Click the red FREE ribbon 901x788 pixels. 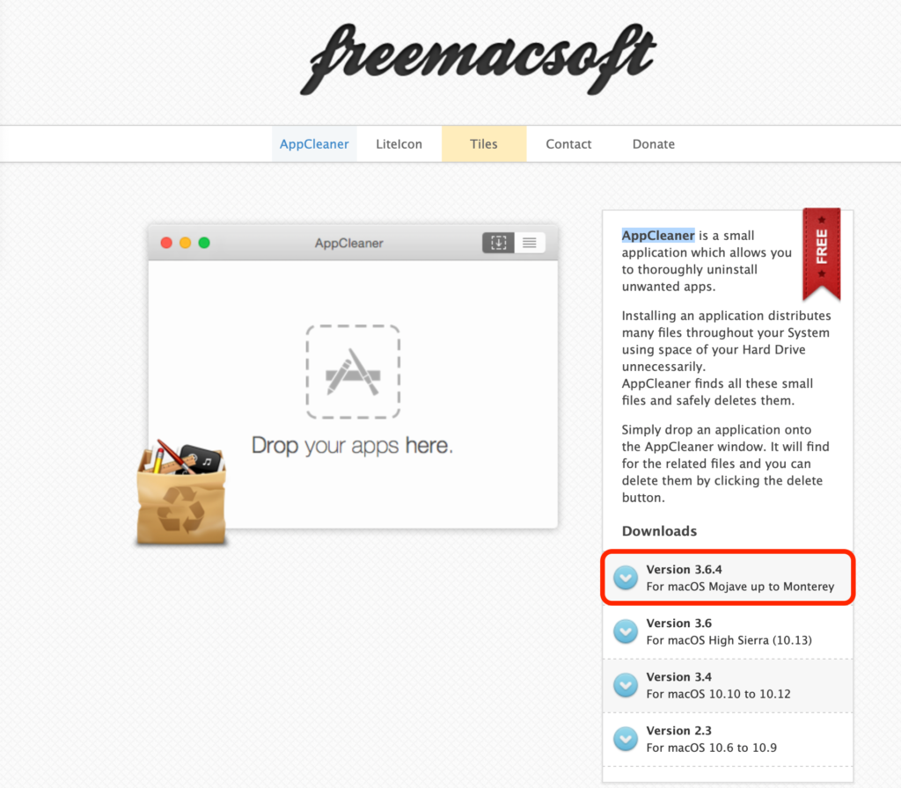[821, 254]
